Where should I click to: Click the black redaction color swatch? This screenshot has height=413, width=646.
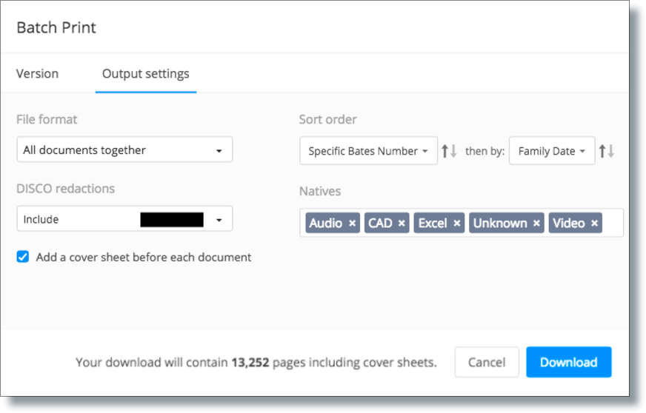pyautogui.click(x=172, y=220)
